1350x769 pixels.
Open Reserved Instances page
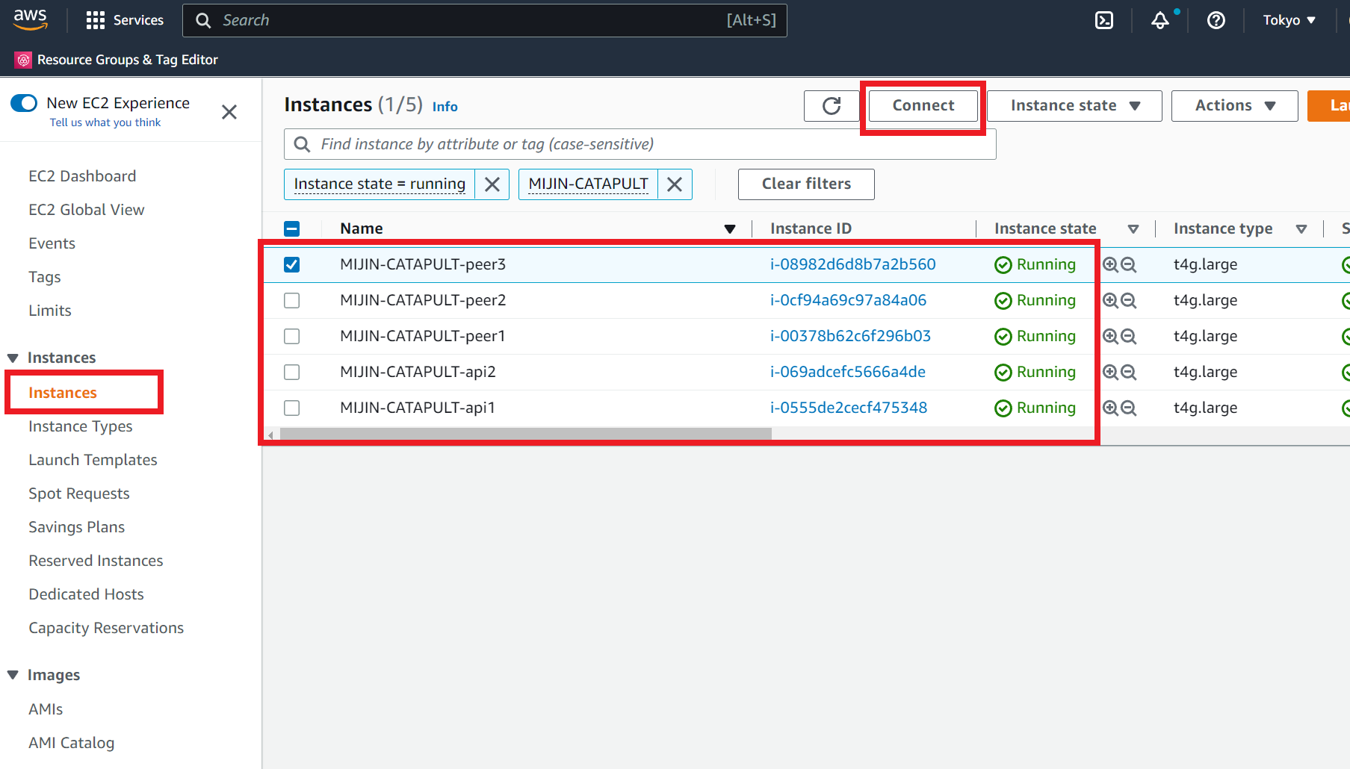[x=96, y=561]
